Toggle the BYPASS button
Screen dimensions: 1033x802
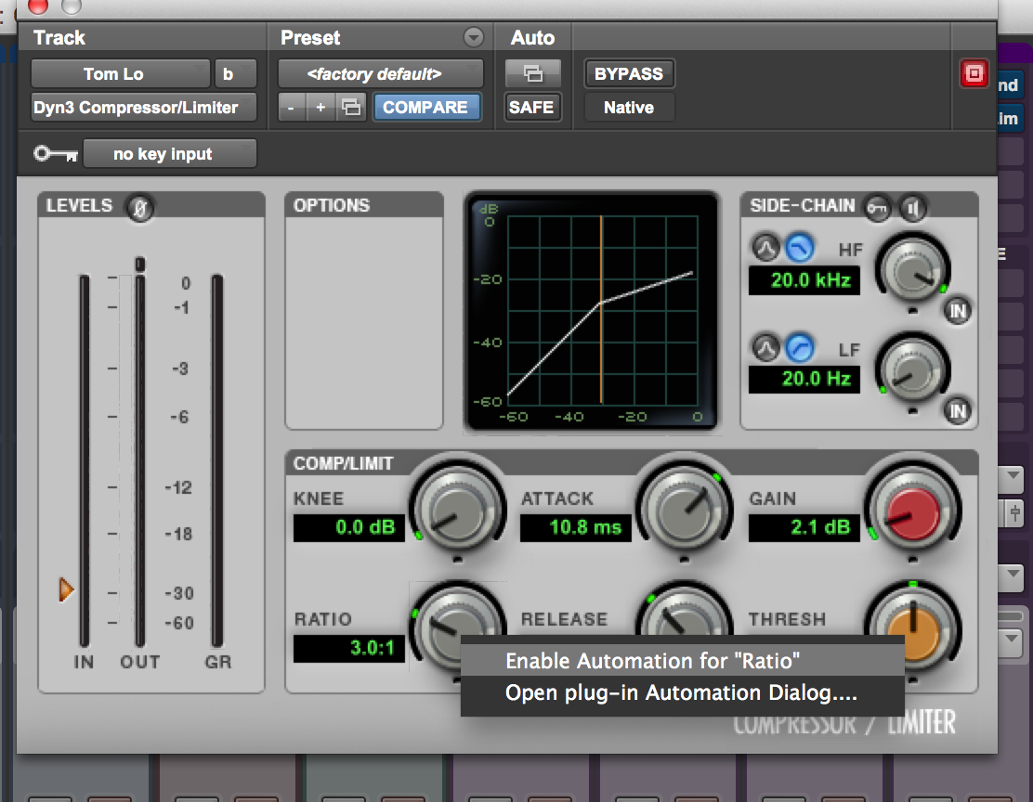tap(629, 73)
